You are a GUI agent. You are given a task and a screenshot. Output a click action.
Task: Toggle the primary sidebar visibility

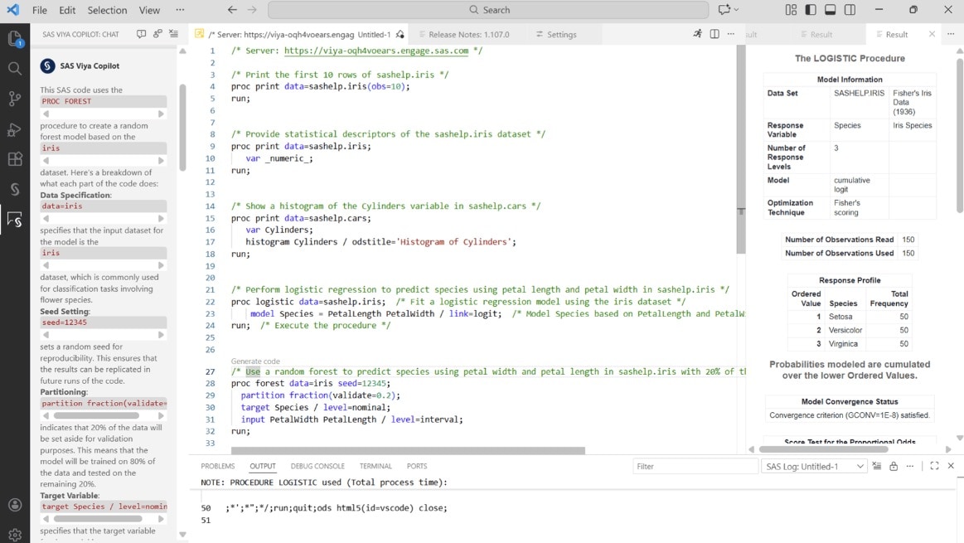(808, 9)
